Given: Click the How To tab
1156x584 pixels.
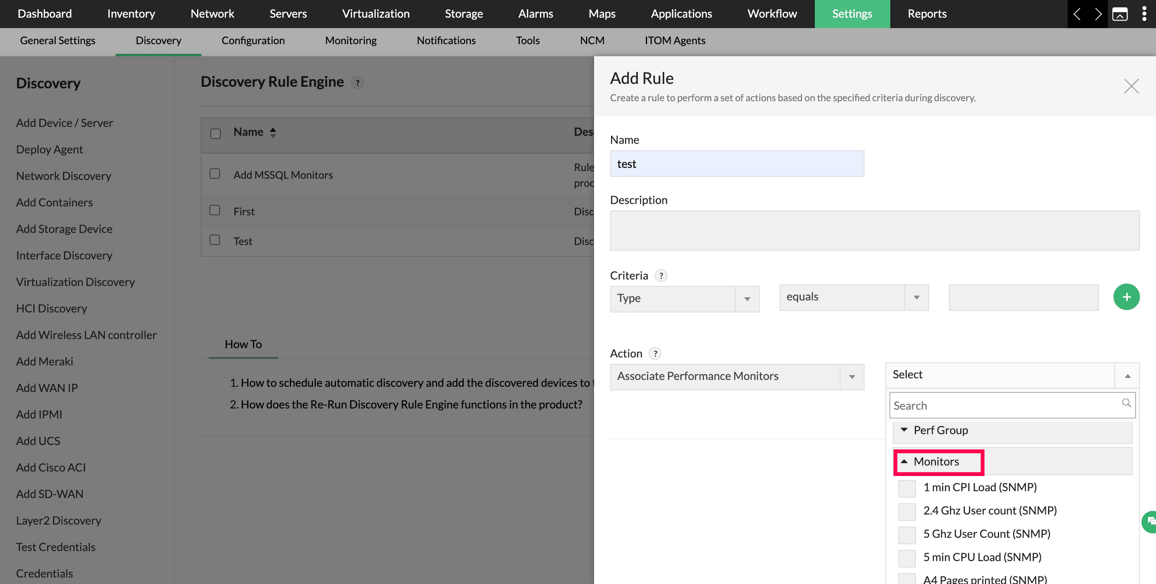Looking at the screenshot, I should 243,344.
